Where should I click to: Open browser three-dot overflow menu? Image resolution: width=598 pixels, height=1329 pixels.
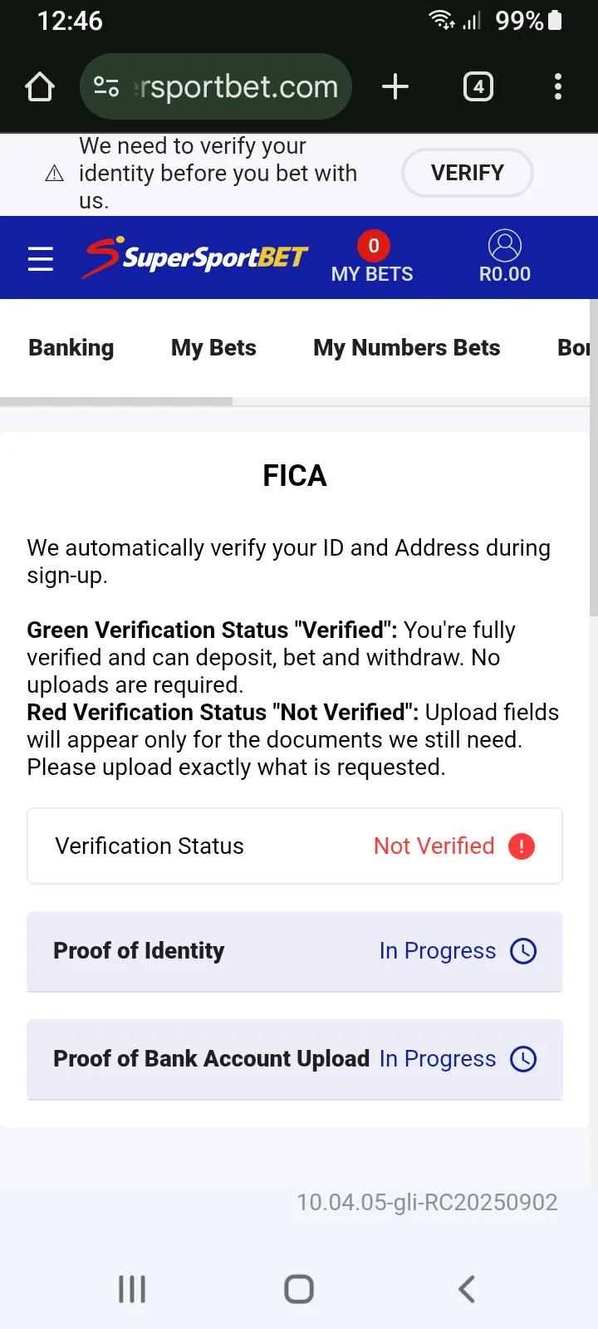point(558,86)
